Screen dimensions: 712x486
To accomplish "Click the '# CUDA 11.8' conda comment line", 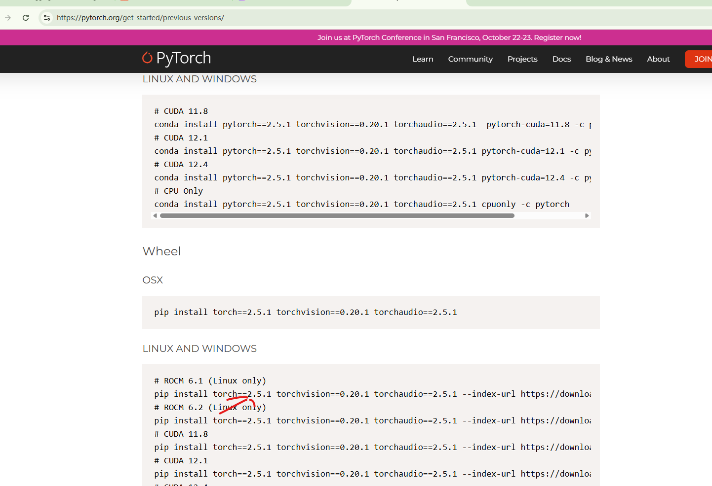I will [181, 111].
